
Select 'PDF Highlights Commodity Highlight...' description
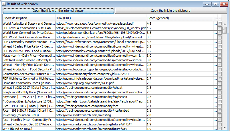point(29,78)
